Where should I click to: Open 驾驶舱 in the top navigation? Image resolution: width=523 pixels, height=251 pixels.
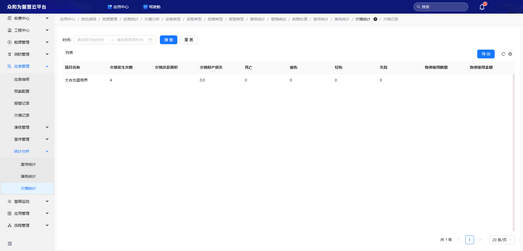pos(152,7)
